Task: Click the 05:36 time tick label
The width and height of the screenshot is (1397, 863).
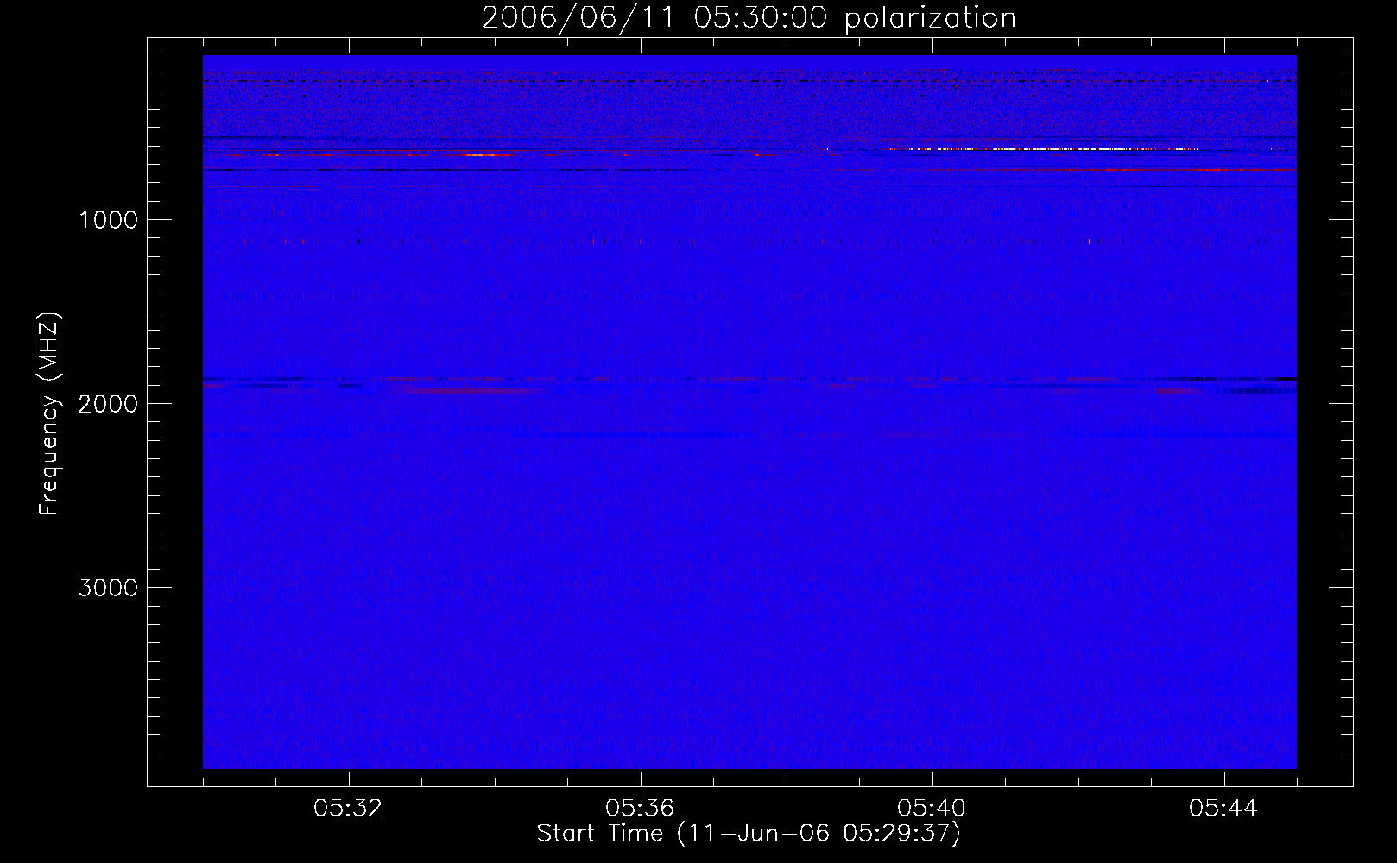Action: [641, 809]
